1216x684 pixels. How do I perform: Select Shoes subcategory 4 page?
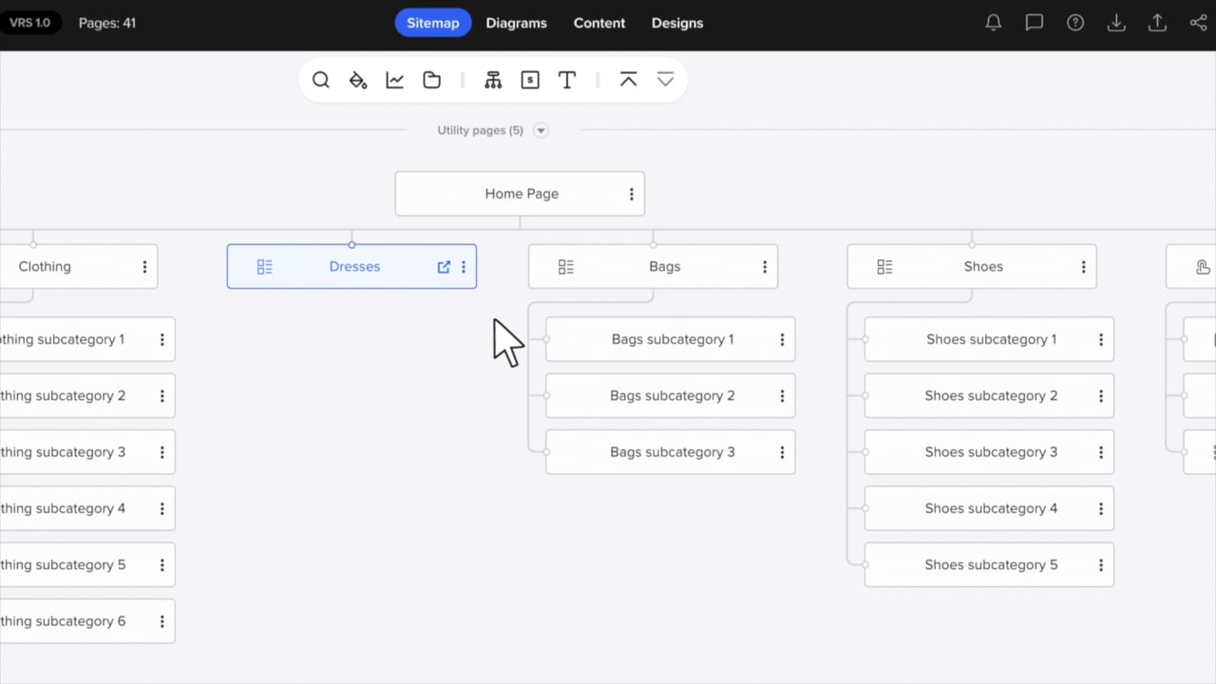989,508
